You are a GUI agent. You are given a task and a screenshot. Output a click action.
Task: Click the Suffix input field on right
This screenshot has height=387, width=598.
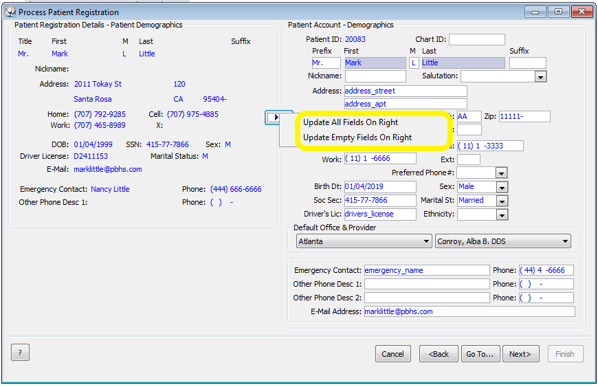point(528,63)
